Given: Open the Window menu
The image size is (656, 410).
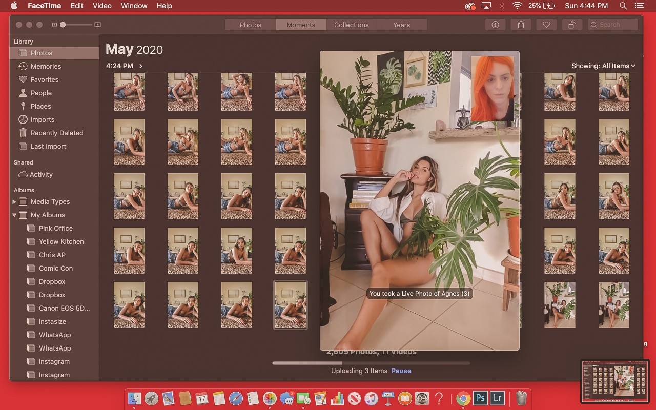Looking at the screenshot, I should point(133,6).
